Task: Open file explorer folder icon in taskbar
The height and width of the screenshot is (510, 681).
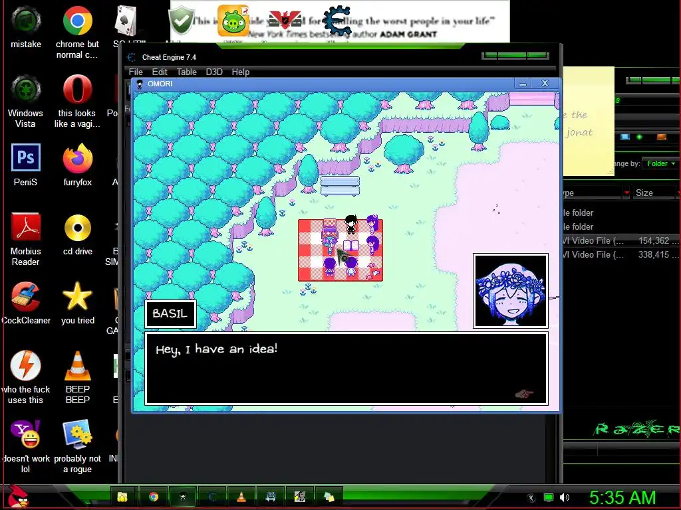Action: click(122, 497)
